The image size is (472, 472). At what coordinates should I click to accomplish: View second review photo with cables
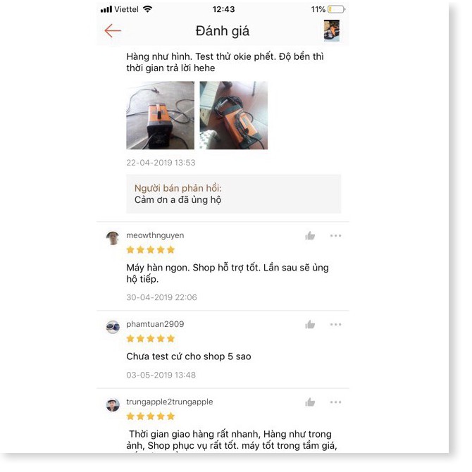coord(234,116)
